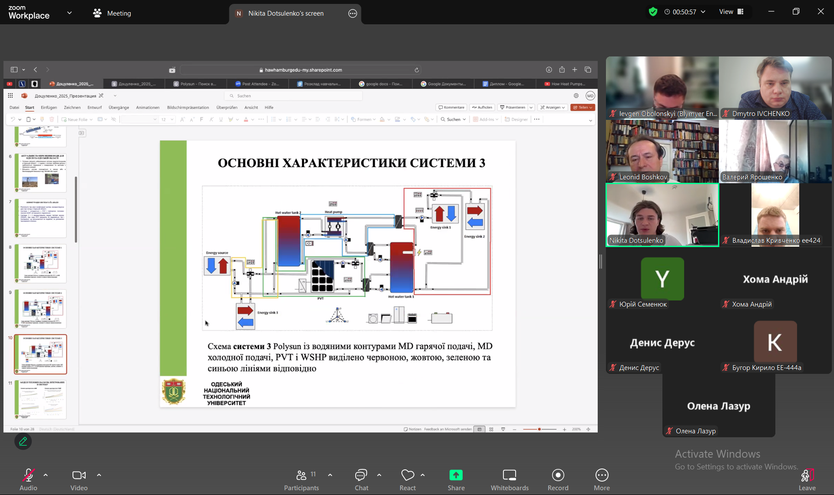The width and height of the screenshot is (834, 495).
Task: Toggle italic formatting K button
Action: (x=212, y=119)
